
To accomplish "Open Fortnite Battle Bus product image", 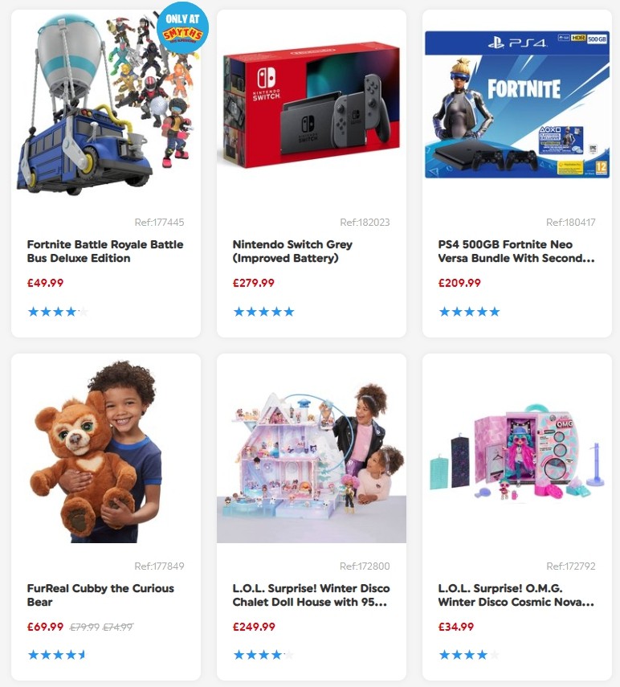I will [106, 104].
